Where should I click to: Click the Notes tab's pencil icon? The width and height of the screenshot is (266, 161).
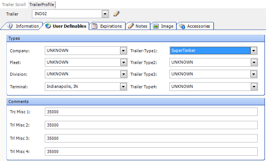coord(131,26)
